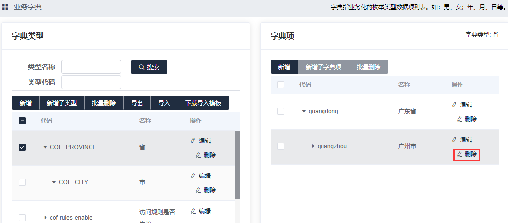
Task: Click edit icon for guangdong dictionary item
Action: point(455,105)
